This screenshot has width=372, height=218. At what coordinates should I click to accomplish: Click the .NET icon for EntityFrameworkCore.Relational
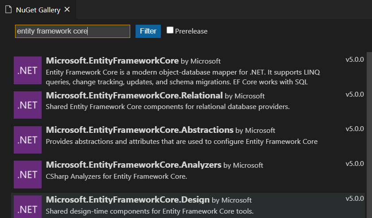[x=27, y=105]
